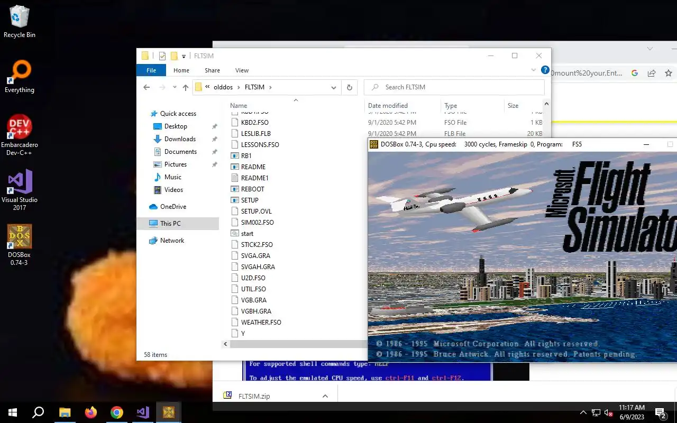Select the SETUP application file
This screenshot has width=677, height=423.
tap(250, 200)
